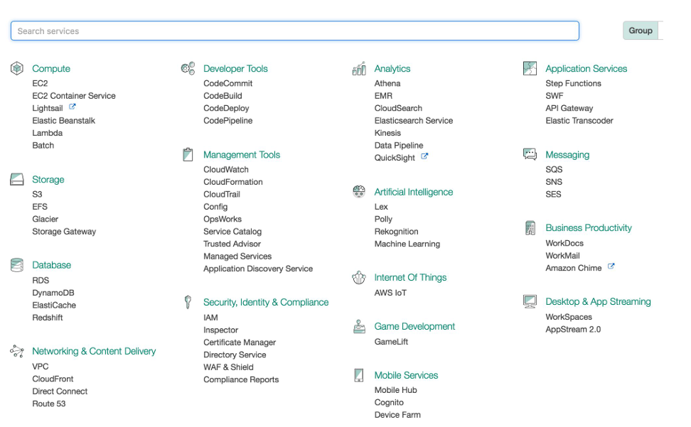The width and height of the screenshot is (691, 427).
Task: Click the Analytics category heading
Action: coord(392,68)
